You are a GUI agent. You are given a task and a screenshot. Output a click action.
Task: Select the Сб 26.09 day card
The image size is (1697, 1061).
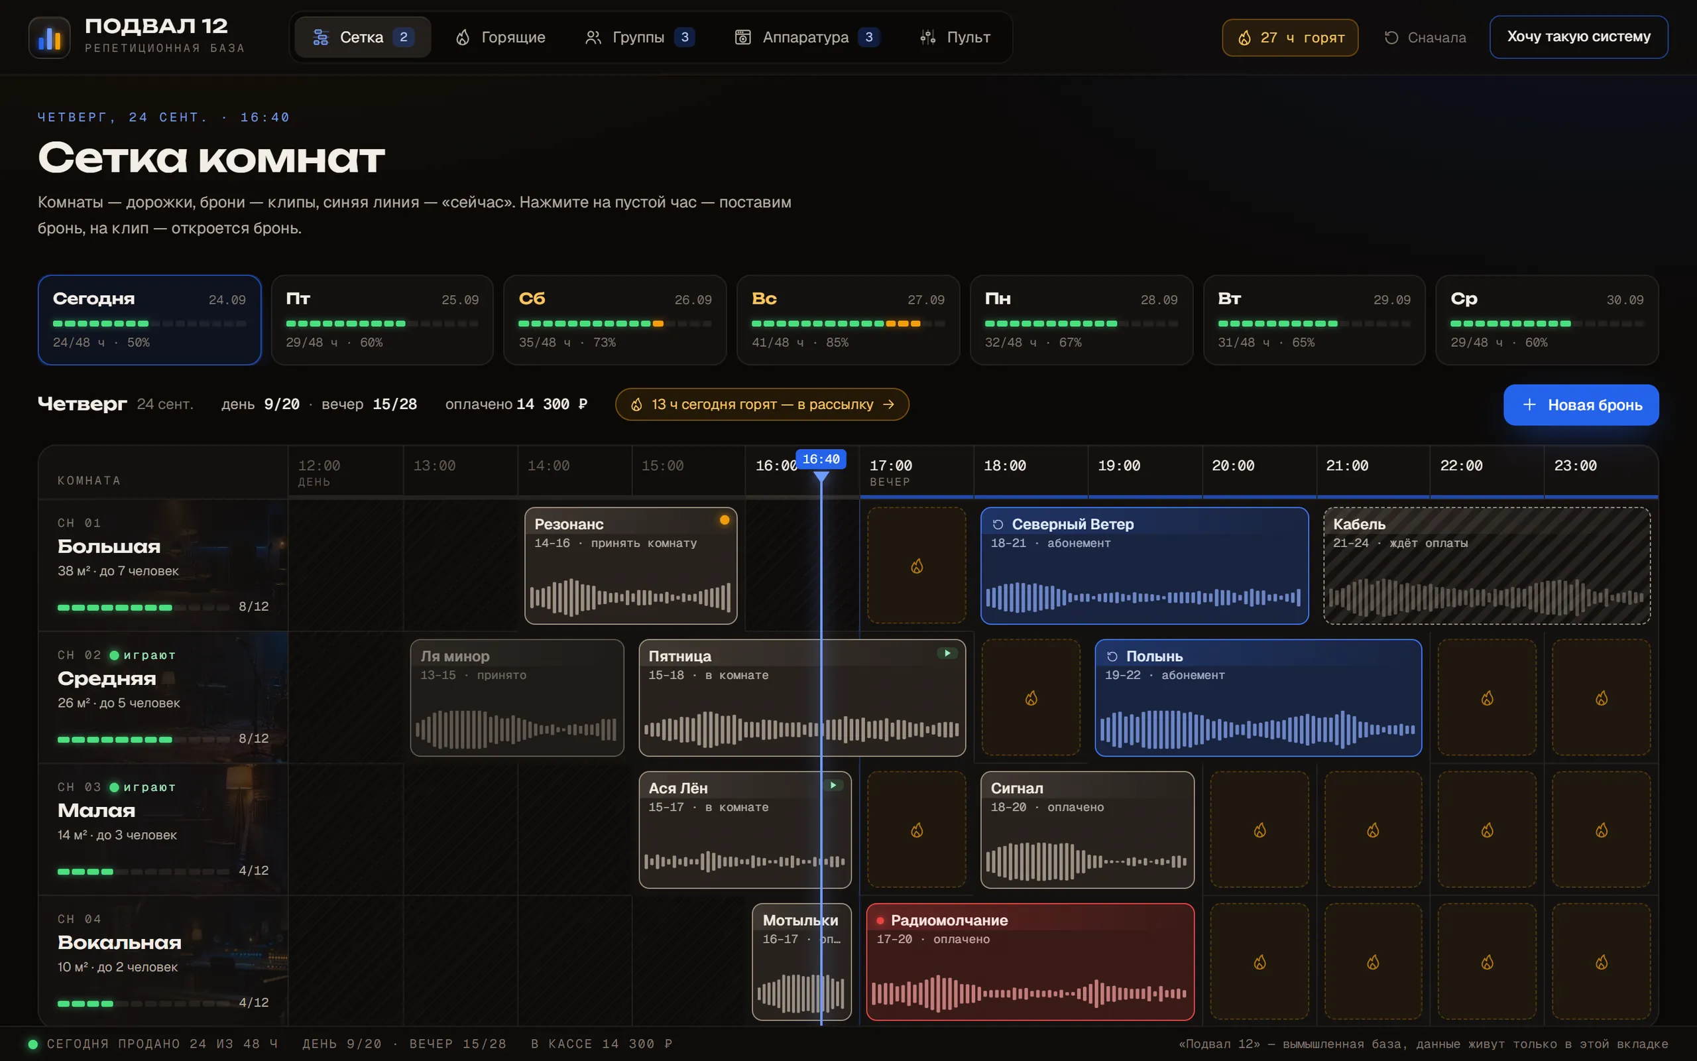click(x=615, y=320)
